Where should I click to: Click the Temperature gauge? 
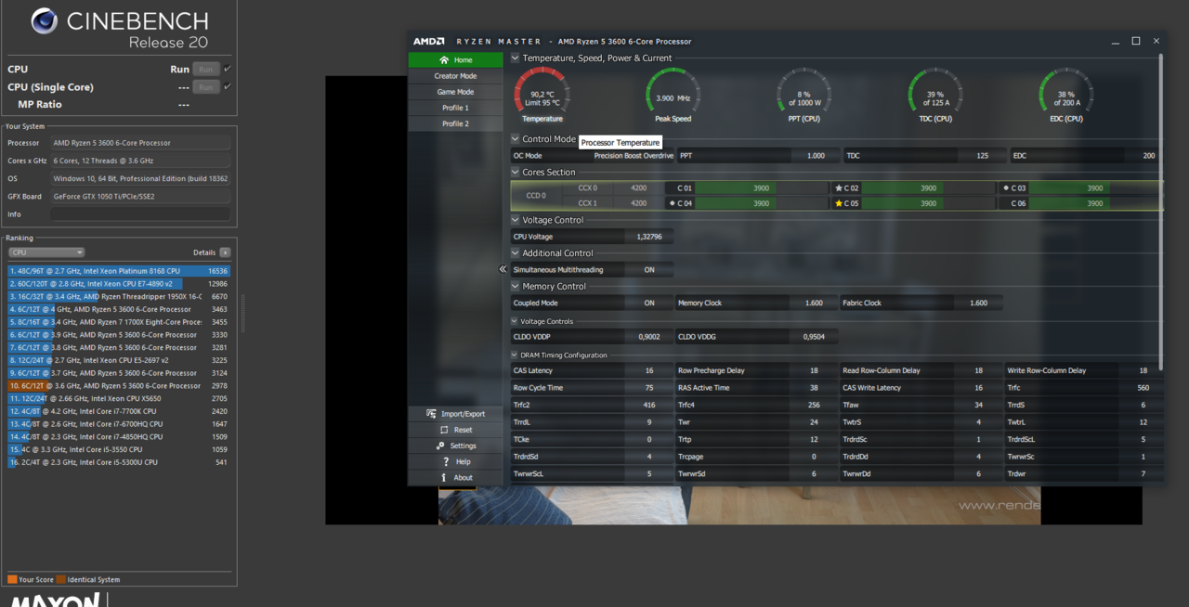point(542,95)
